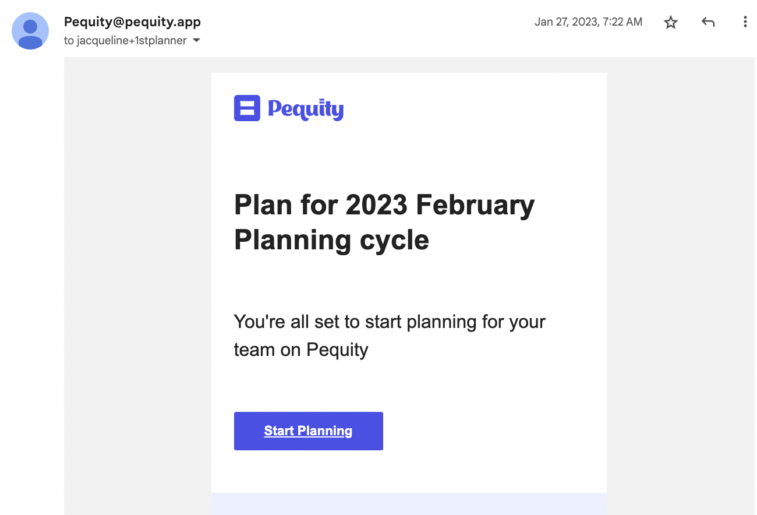Click the 'Planning cycle' heading line
The width and height of the screenshot is (757, 515).
pyautogui.click(x=332, y=240)
